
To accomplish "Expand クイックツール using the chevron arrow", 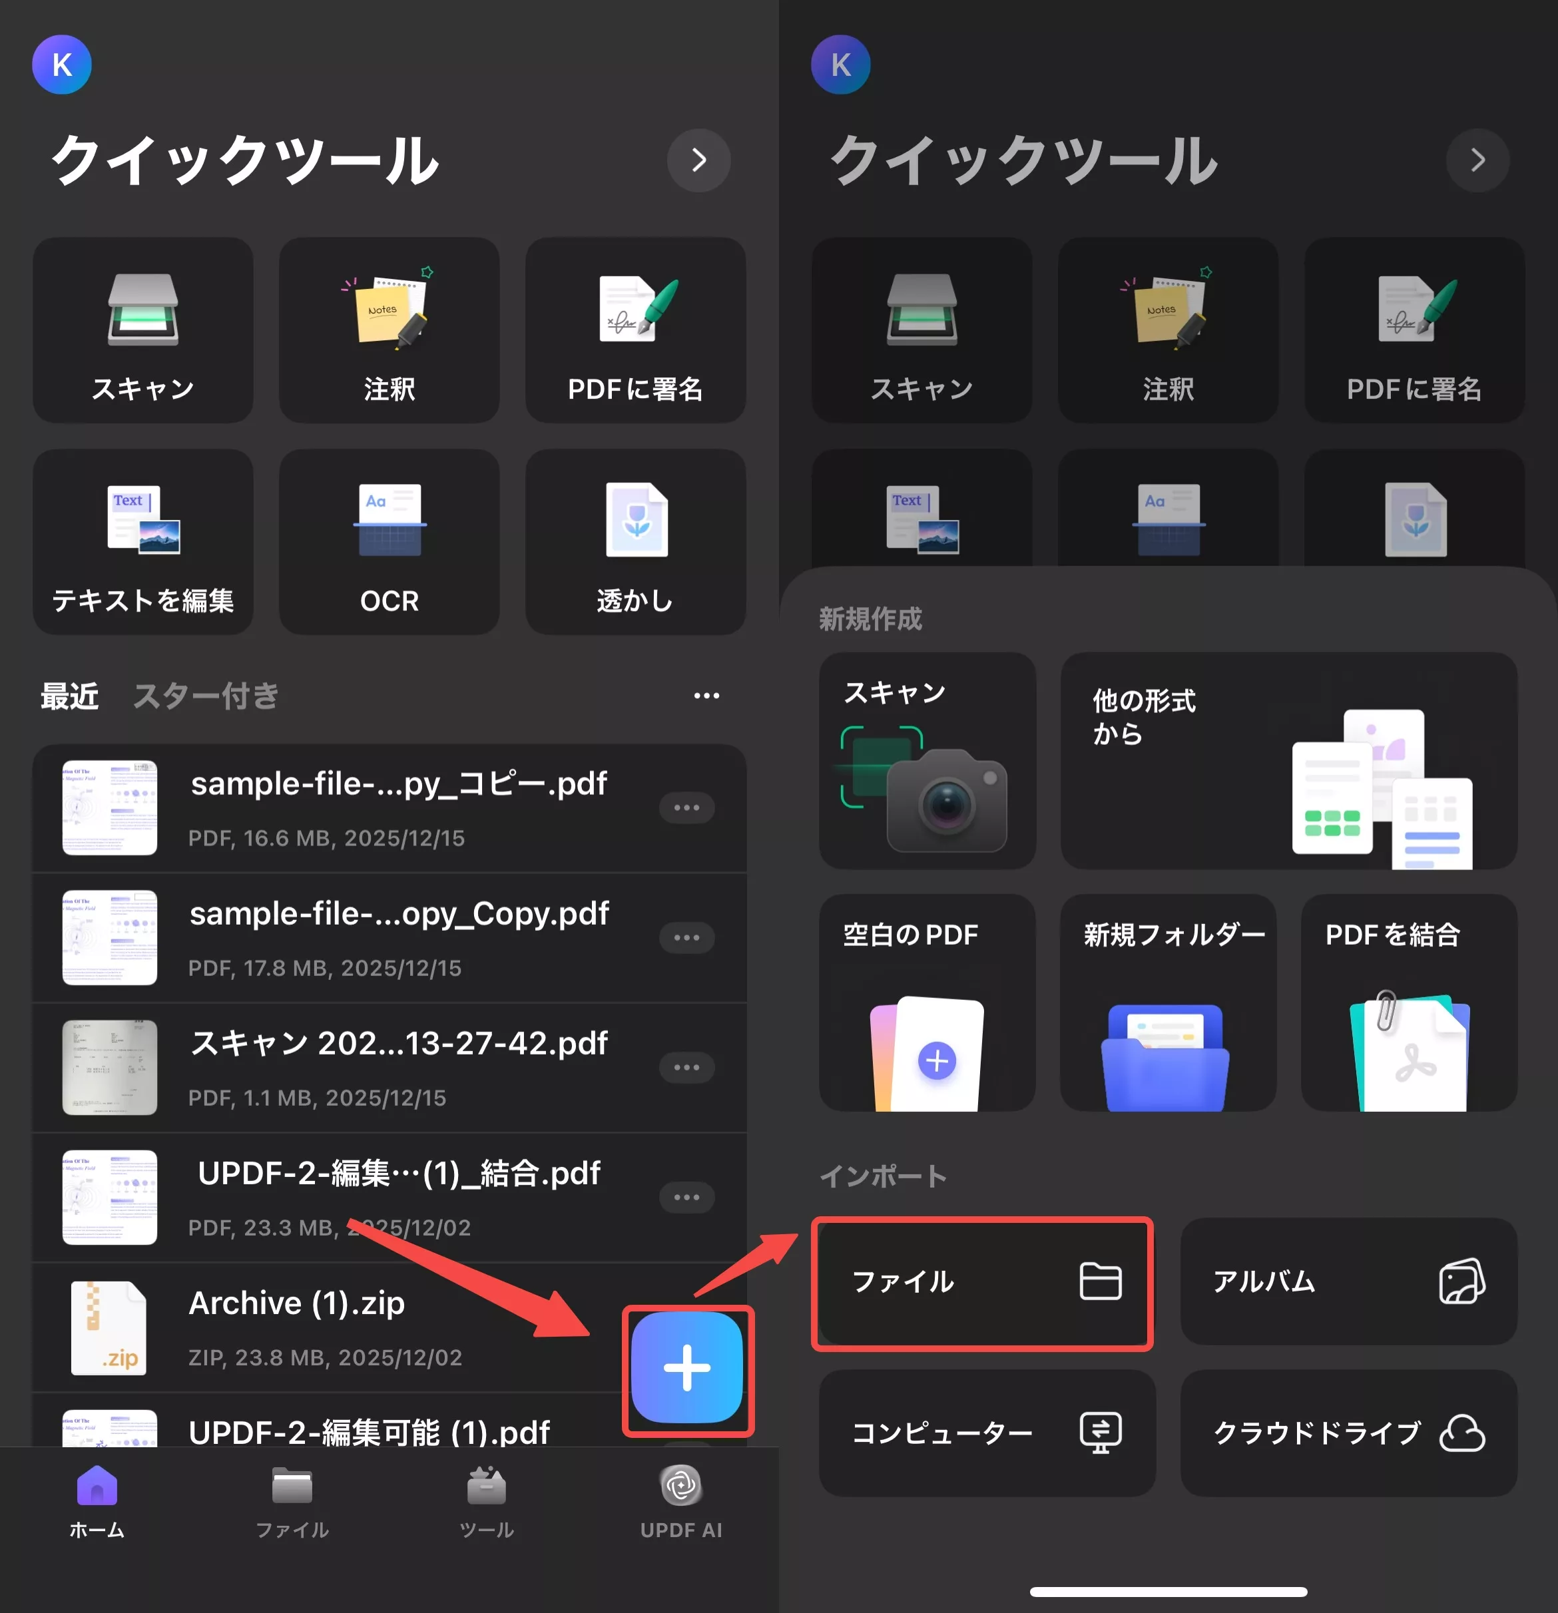I will tap(698, 161).
